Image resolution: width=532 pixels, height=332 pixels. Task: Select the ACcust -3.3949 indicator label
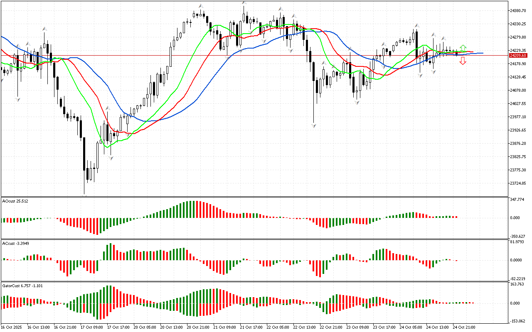[15, 243]
